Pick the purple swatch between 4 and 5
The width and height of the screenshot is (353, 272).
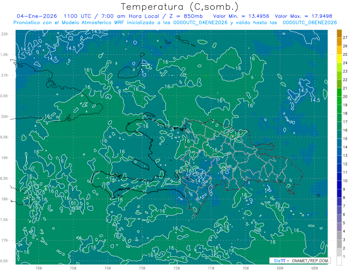339,227
